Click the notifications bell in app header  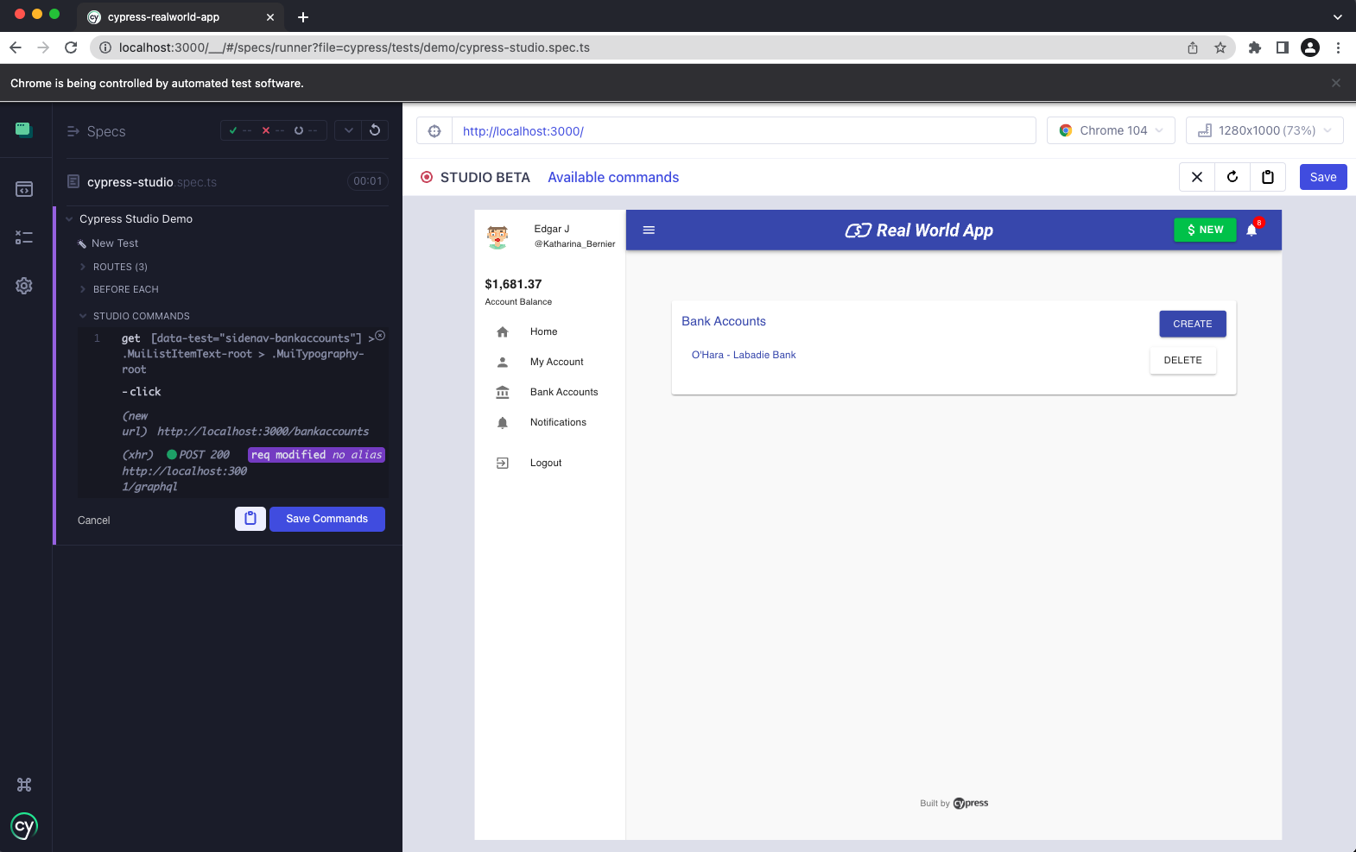[x=1251, y=230]
